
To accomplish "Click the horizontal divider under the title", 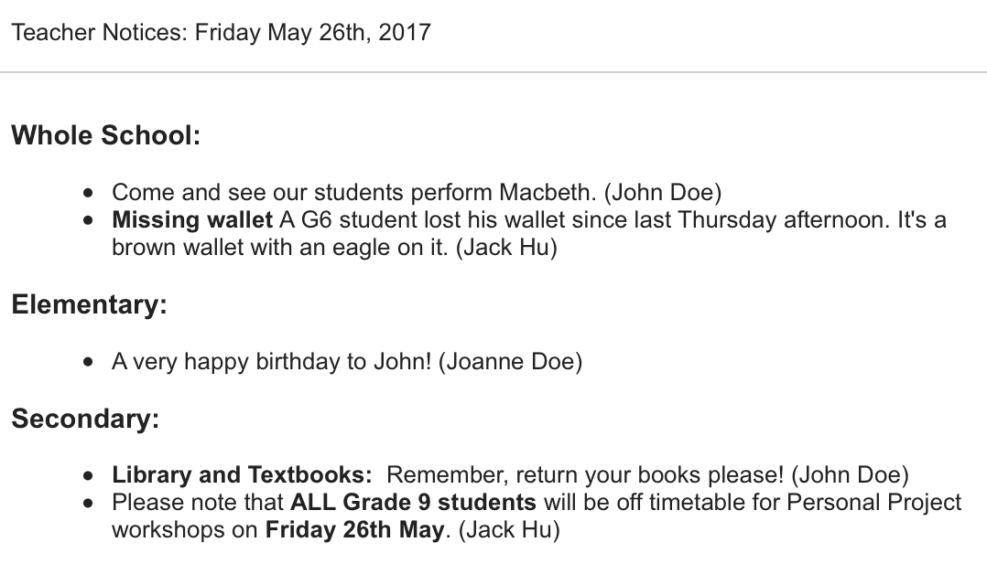I will (x=493, y=72).
